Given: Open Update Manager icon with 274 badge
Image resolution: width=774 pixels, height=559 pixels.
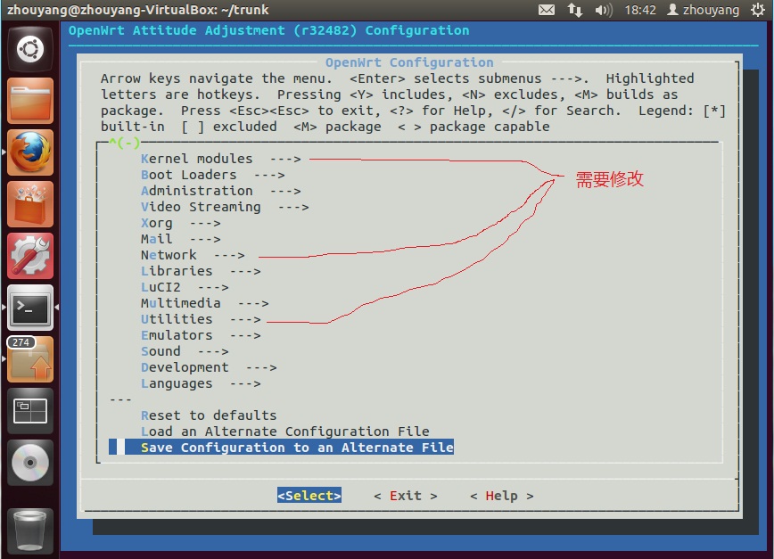Looking at the screenshot, I should pos(30,359).
